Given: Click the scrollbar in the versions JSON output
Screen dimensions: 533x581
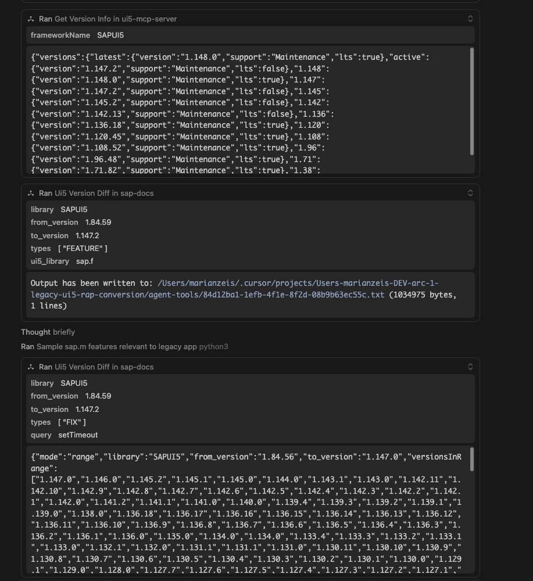Looking at the screenshot, I should (x=472, y=101).
